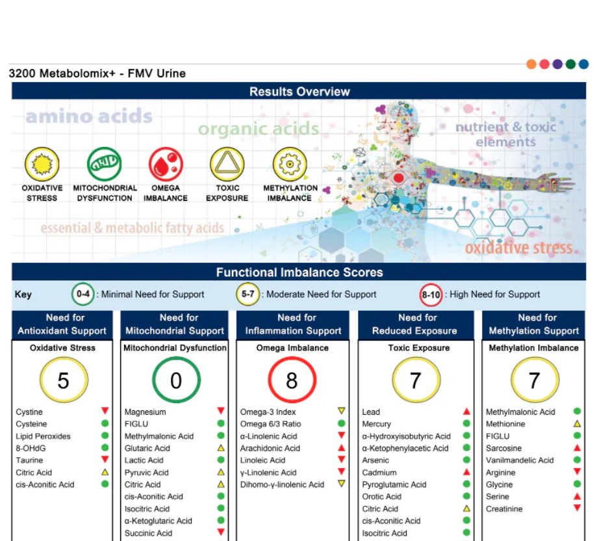Click the green Mitochondrial Dysfunction icon
595x541 pixels.
pos(105,164)
